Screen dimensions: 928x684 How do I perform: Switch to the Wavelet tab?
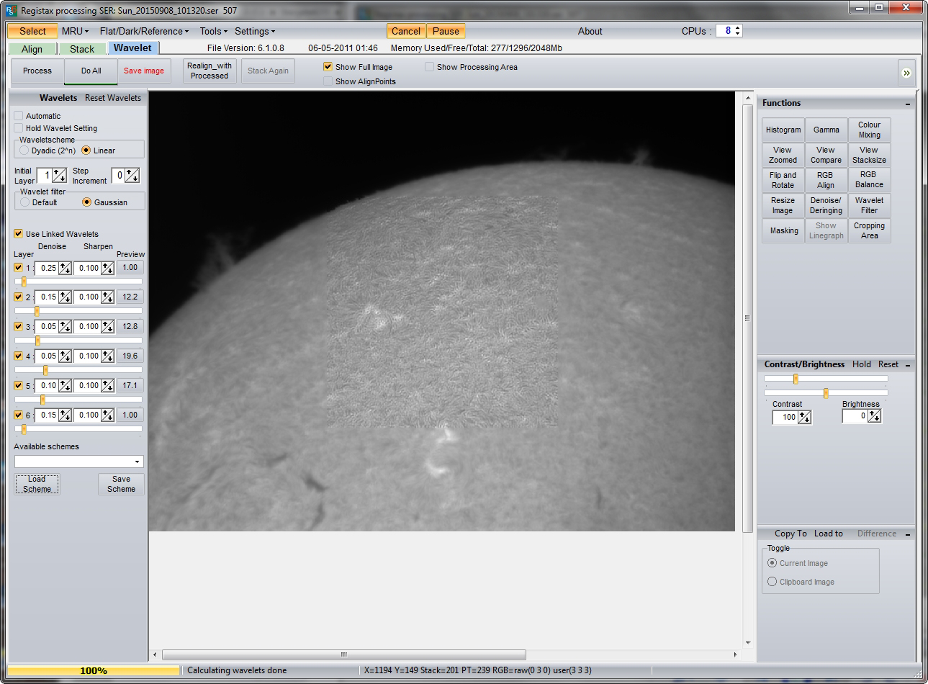click(x=132, y=48)
